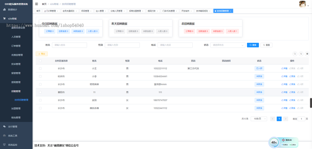Focus the 电话 input field
Viewport: 312px width, 149px height.
175,45
